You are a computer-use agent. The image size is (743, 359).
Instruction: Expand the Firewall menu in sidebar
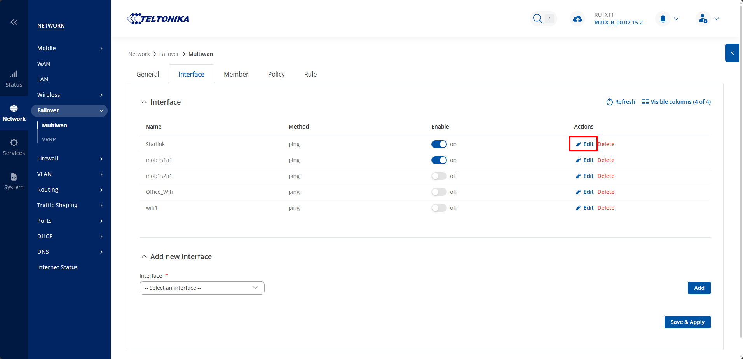69,159
